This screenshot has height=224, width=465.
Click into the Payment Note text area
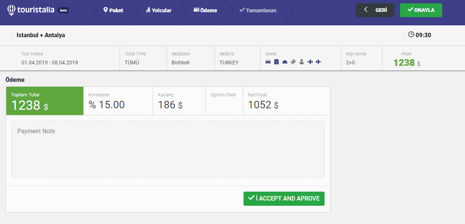coord(168,149)
